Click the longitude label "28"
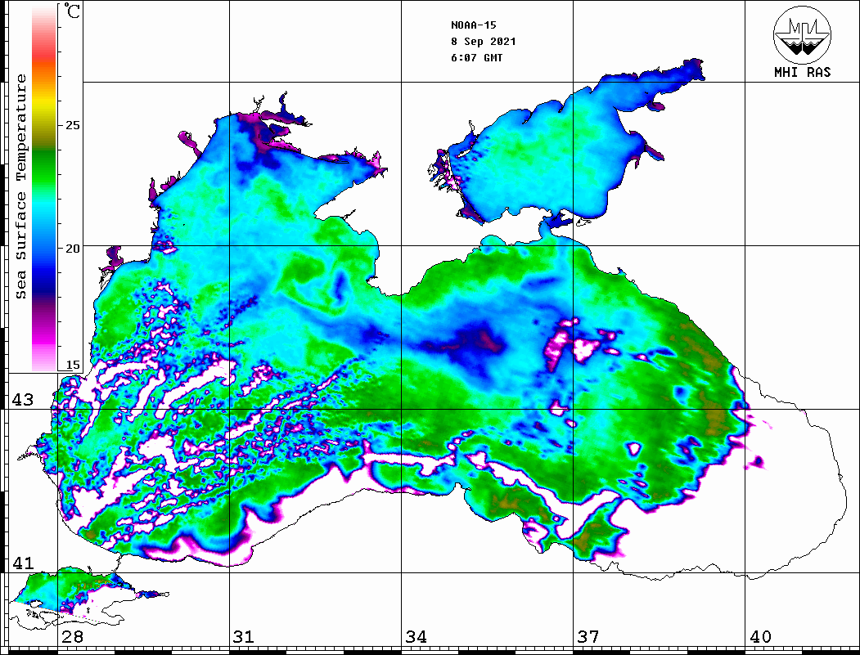 coord(72,637)
